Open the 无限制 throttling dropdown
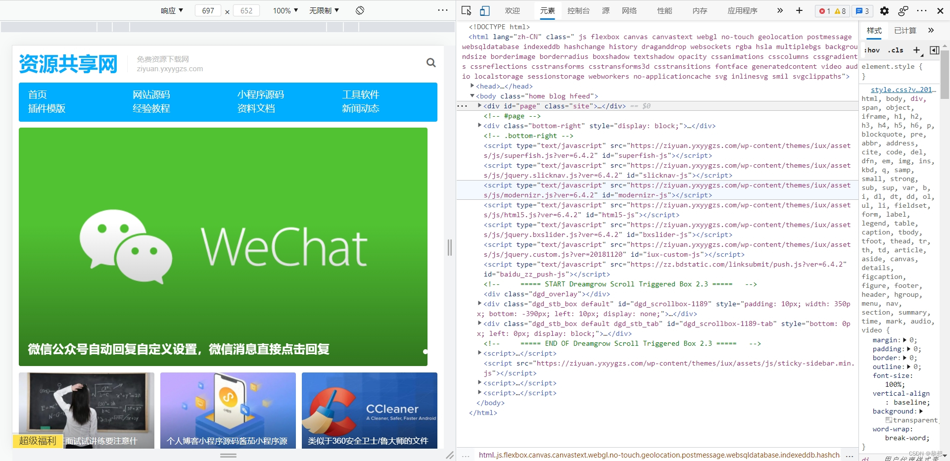This screenshot has height=461, width=950. pyautogui.click(x=324, y=10)
